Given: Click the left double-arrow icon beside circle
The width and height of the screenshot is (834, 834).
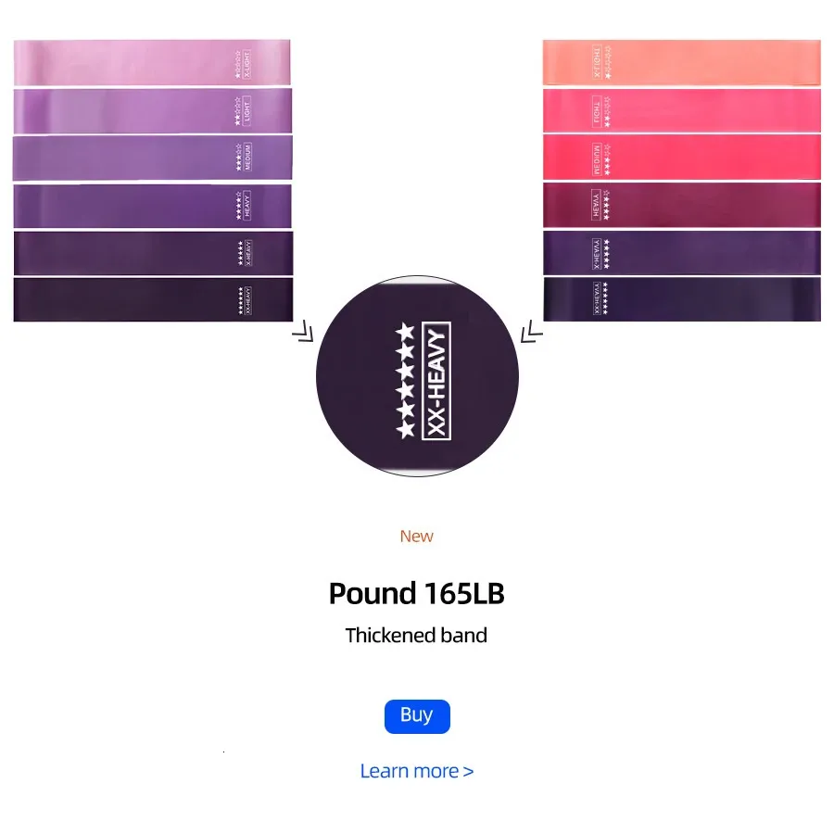Looking at the screenshot, I should pyautogui.click(x=303, y=331).
